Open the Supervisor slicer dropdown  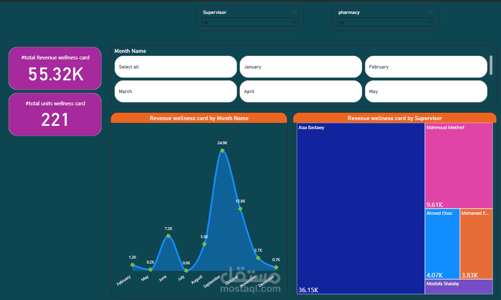pos(250,22)
